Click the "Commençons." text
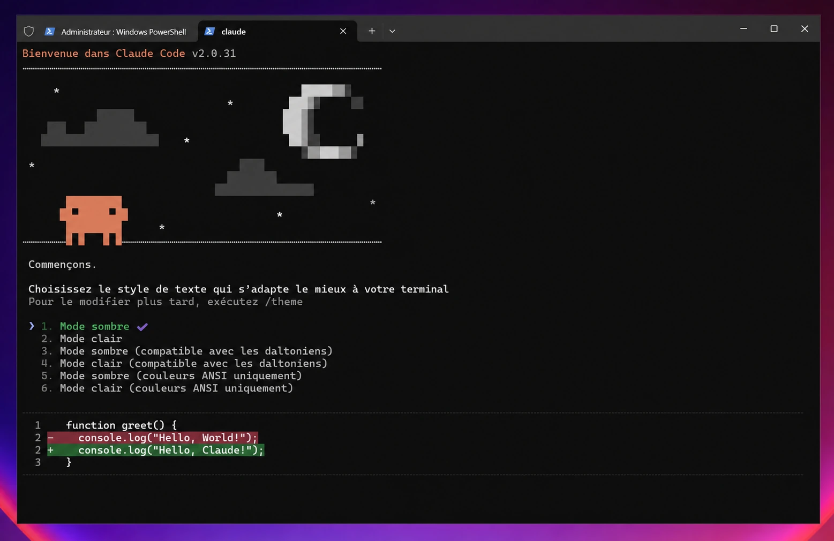Screen dimensions: 834x541 (63, 265)
